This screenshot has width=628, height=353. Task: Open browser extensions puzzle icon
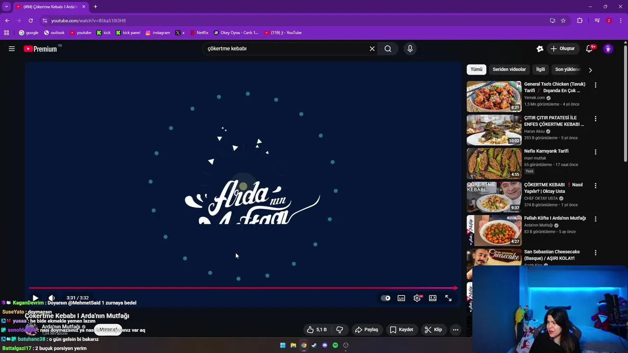click(x=579, y=21)
